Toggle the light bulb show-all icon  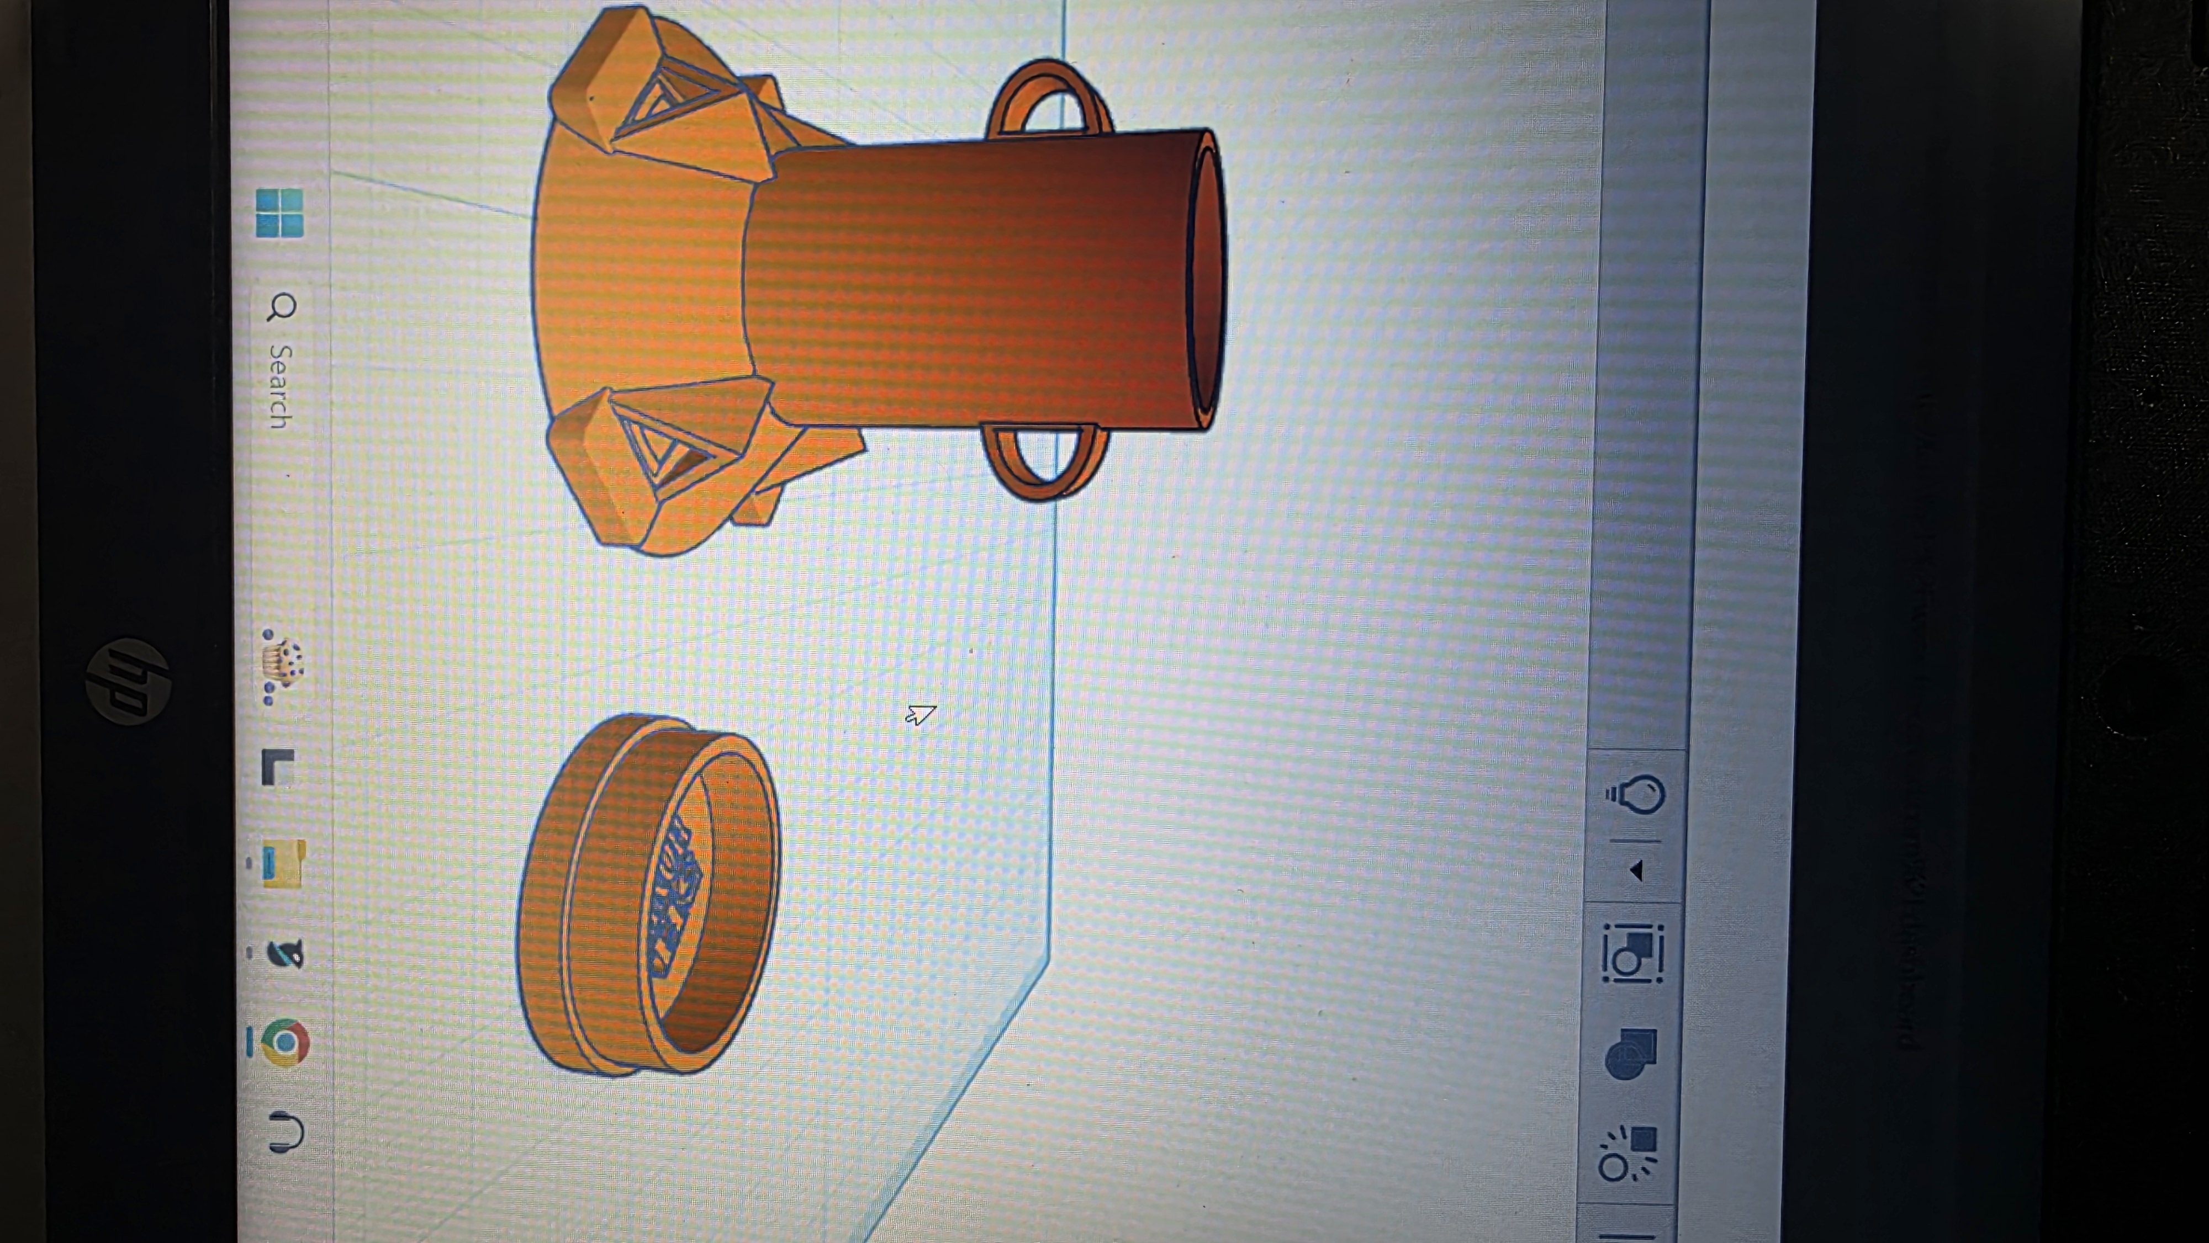click(x=1635, y=795)
